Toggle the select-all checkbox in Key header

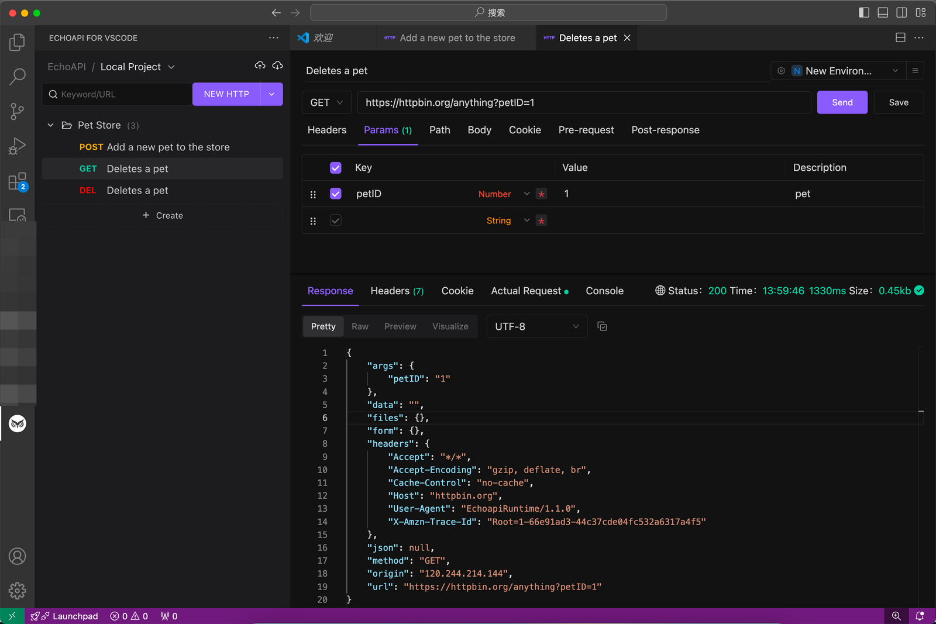pos(335,167)
